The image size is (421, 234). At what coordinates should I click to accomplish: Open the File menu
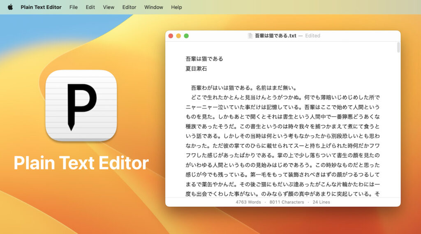(x=73, y=7)
